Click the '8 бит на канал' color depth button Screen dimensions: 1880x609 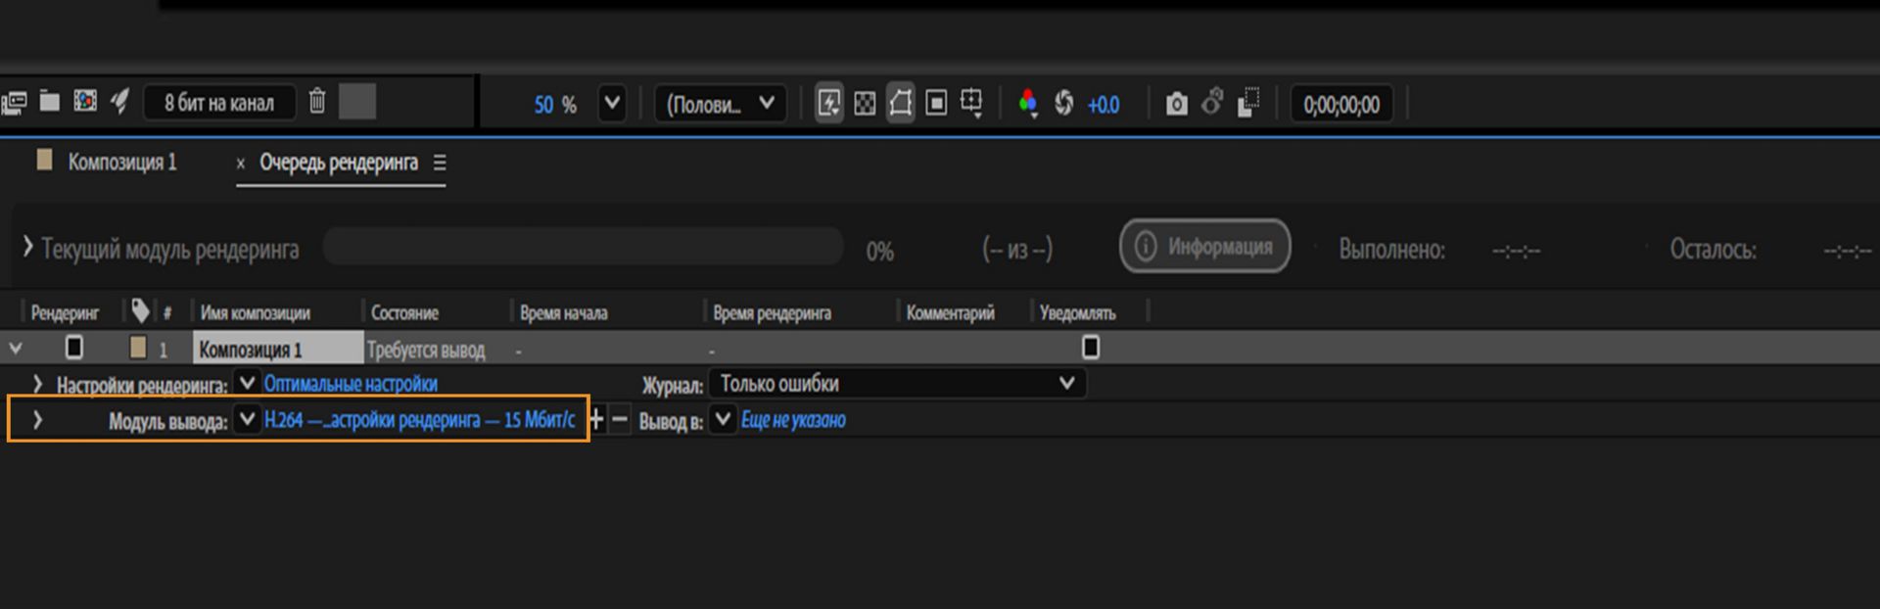pyautogui.click(x=219, y=103)
